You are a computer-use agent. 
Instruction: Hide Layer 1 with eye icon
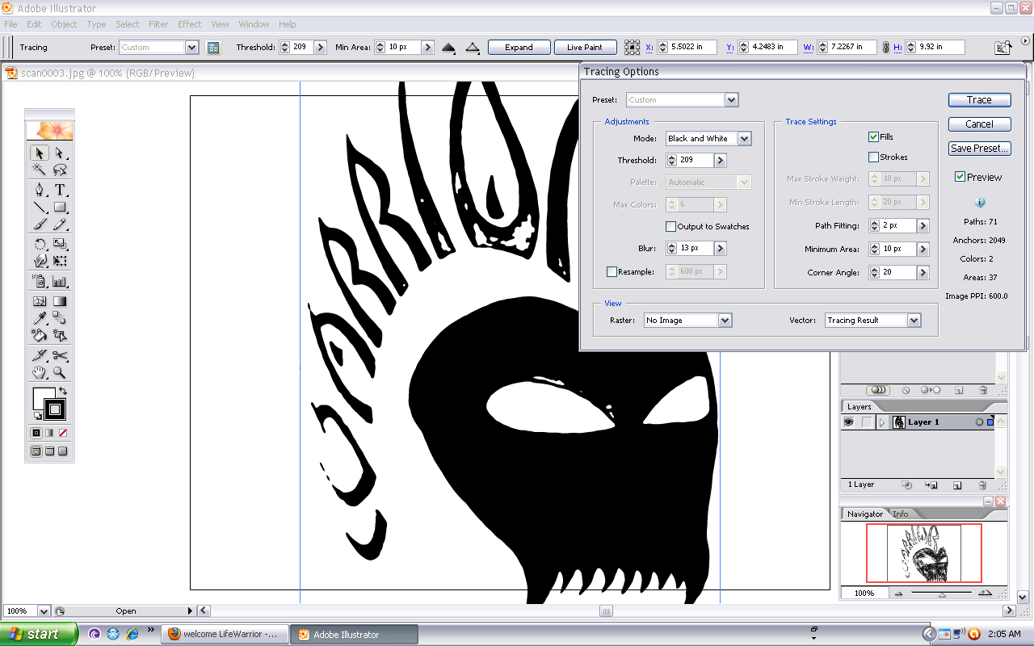pyautogui.click(x=849, y=422)
